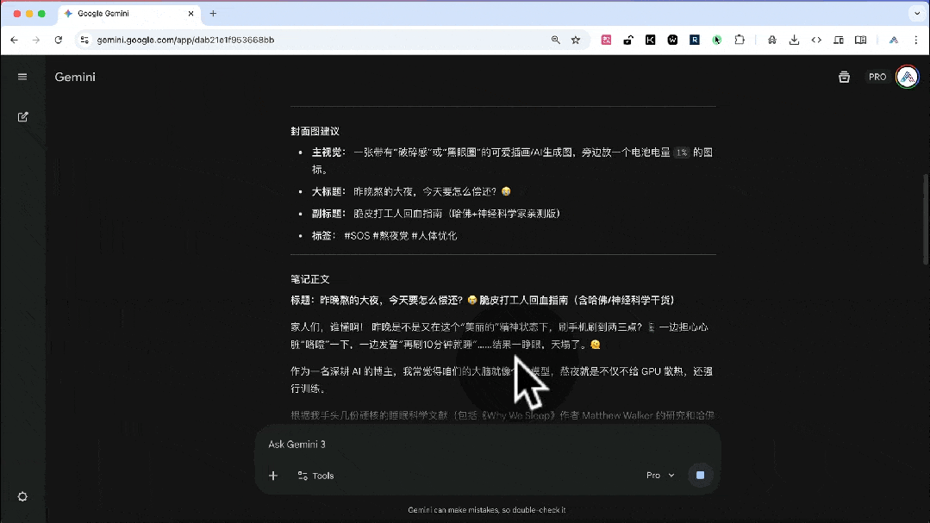Open the Chrome three-dot menu
Screen dimensions: 930x523
tap(916, 40)
